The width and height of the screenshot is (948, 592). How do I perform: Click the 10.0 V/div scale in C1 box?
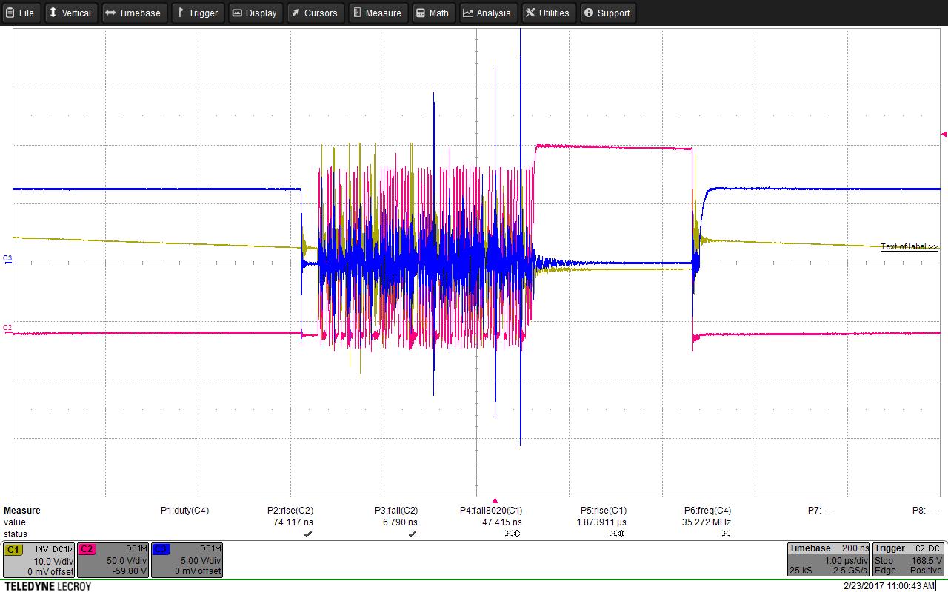53,561
